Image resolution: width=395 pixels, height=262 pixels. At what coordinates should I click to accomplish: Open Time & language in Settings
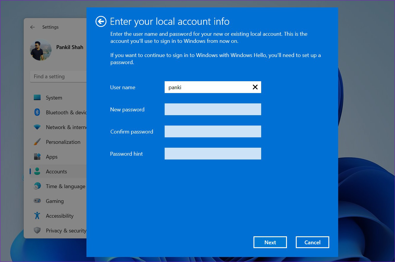point(65,186)
